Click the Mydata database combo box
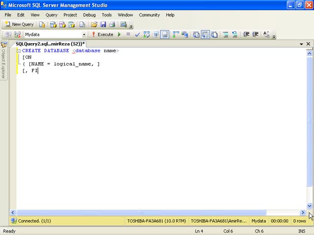The width and height of the screenshot is (314, 235). [55, 35]
